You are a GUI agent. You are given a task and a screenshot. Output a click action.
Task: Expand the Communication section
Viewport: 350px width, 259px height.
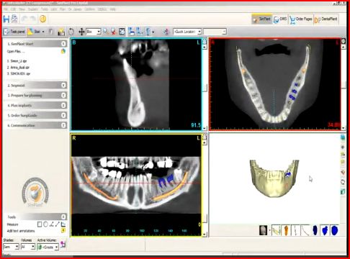[x=63, y=125]
